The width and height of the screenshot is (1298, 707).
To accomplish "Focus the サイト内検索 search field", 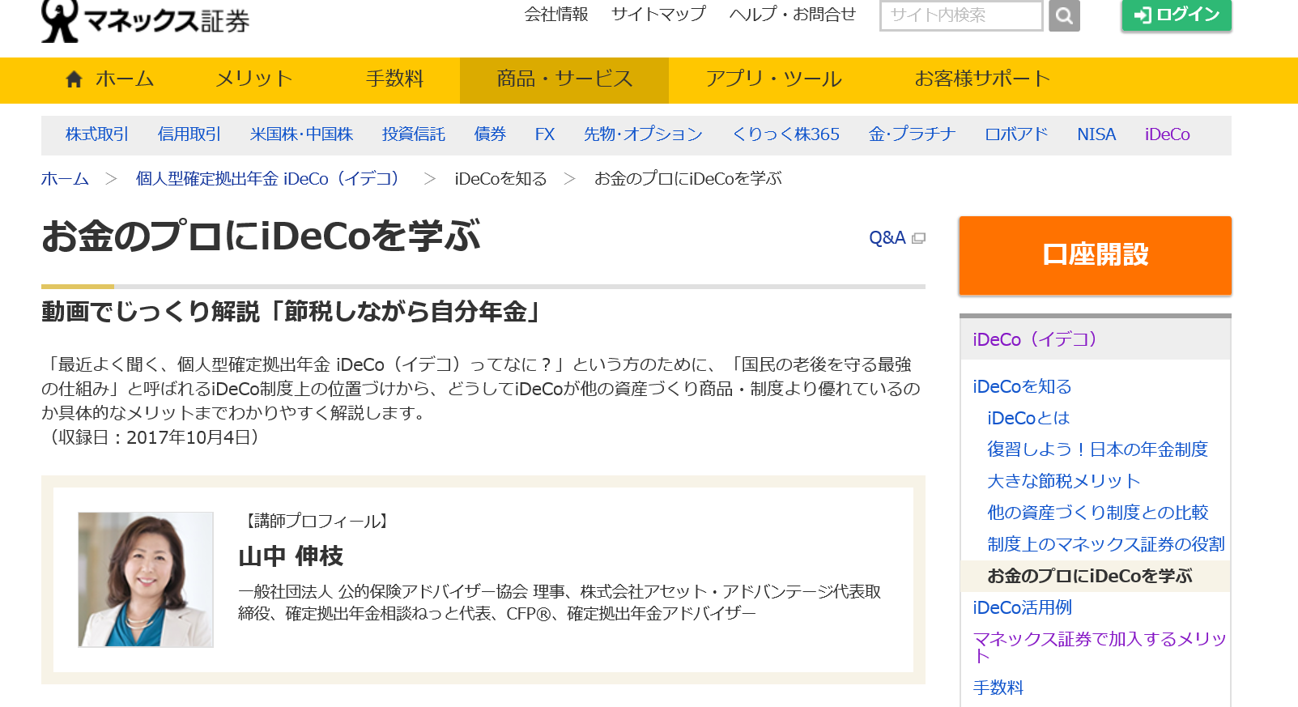I will click(x=961, y=15).
